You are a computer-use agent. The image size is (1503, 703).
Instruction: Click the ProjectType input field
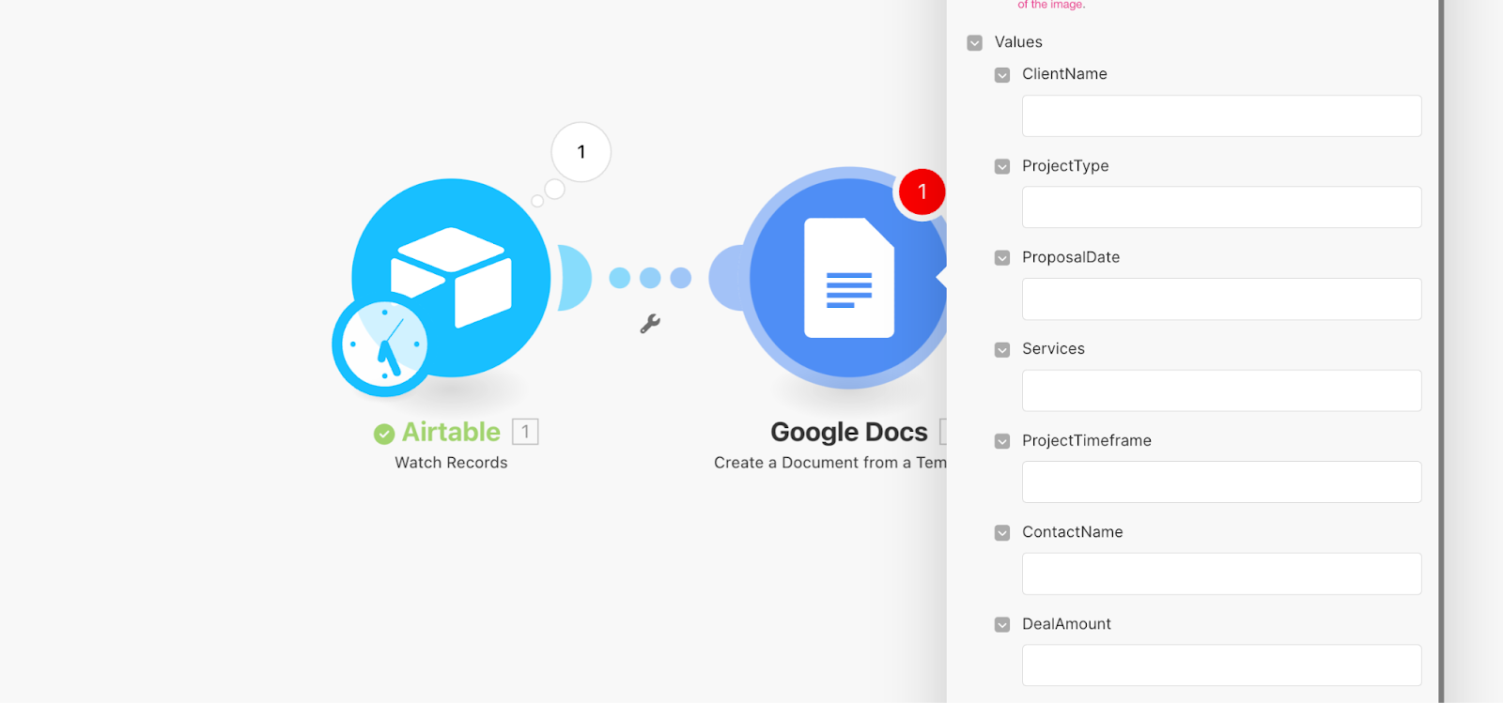1221,206
